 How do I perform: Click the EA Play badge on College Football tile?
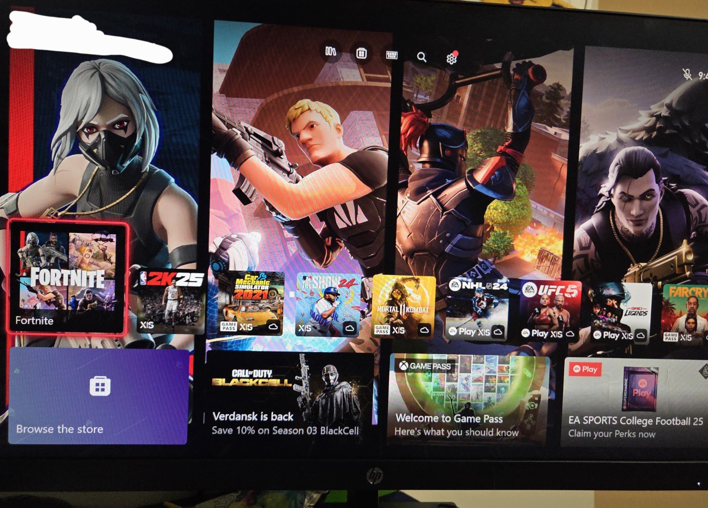(585, 369)
